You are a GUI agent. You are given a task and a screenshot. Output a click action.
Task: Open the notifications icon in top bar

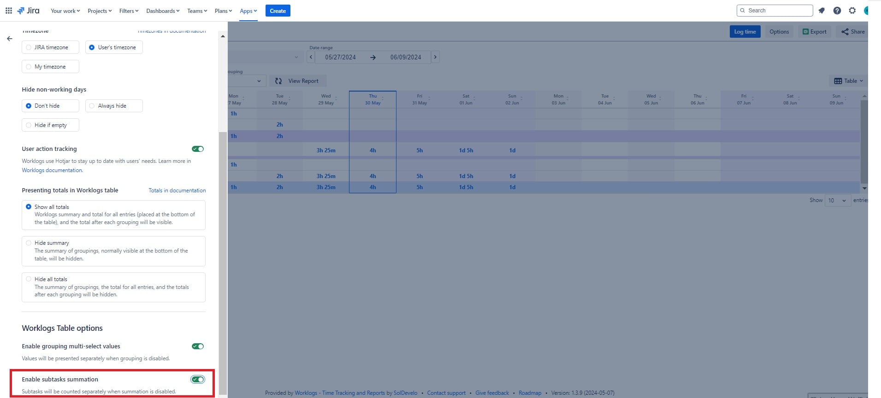pos(822,11)
